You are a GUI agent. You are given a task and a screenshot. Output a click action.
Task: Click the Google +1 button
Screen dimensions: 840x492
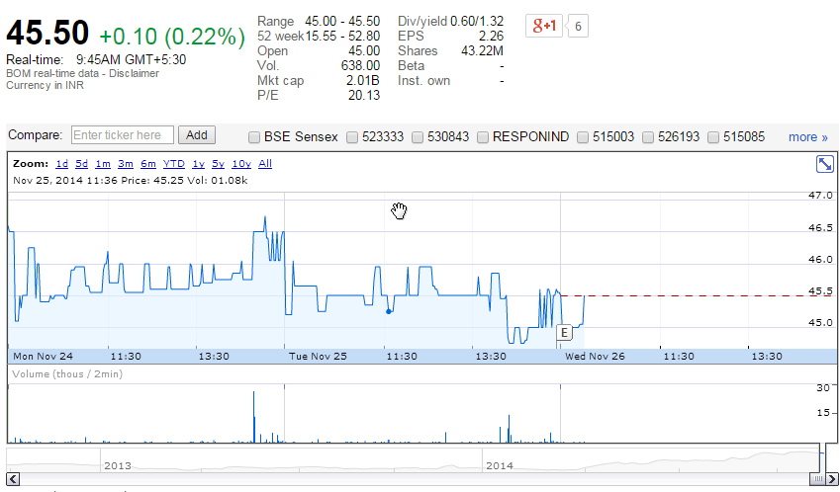[x=544, y=26]
